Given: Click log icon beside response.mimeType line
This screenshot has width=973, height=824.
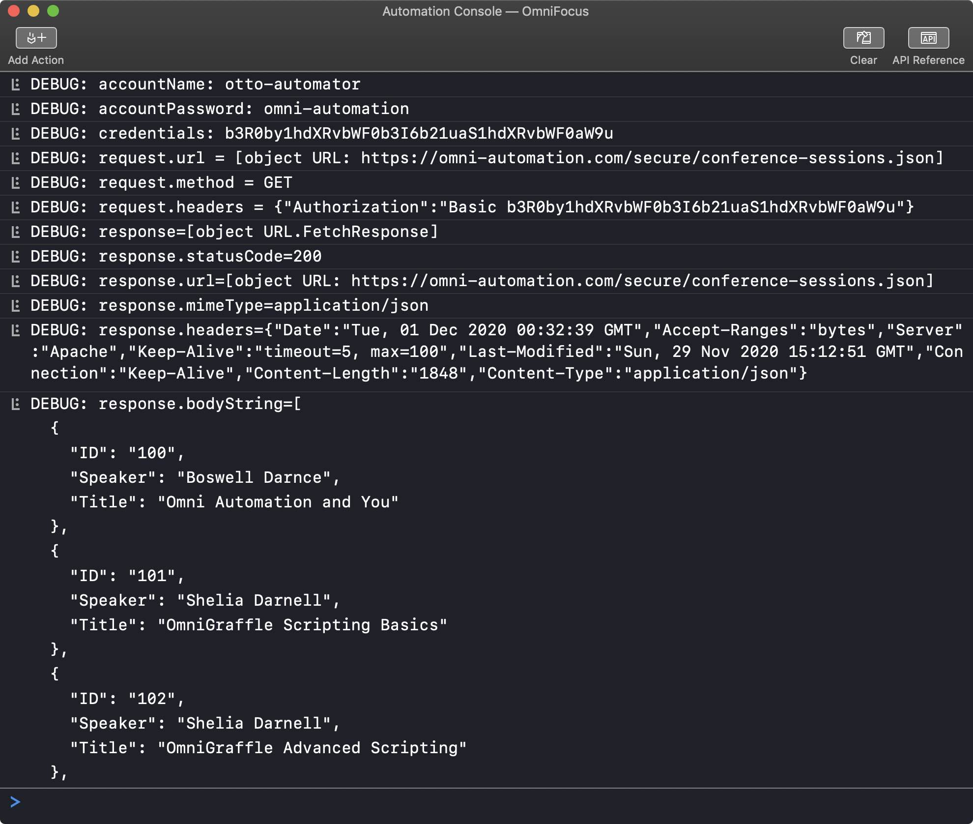Looking at the screenshot, I should coord(16,306).
